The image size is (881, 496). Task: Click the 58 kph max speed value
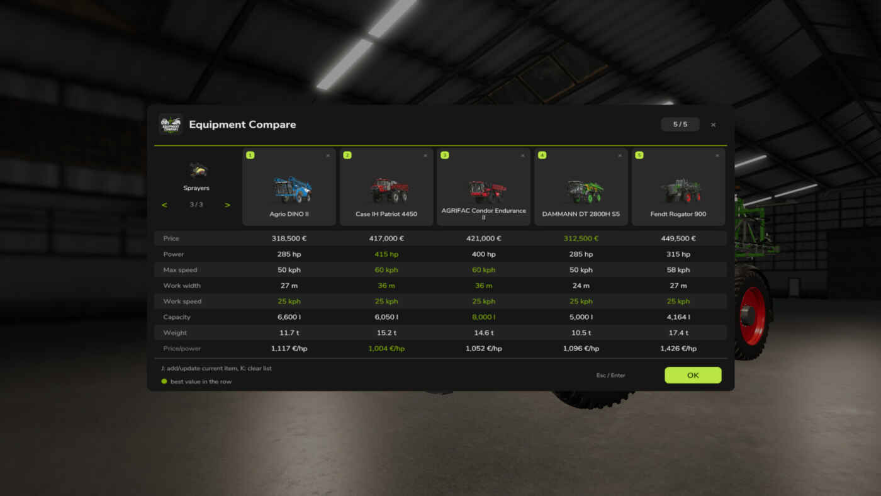click(x=678, y=270)
